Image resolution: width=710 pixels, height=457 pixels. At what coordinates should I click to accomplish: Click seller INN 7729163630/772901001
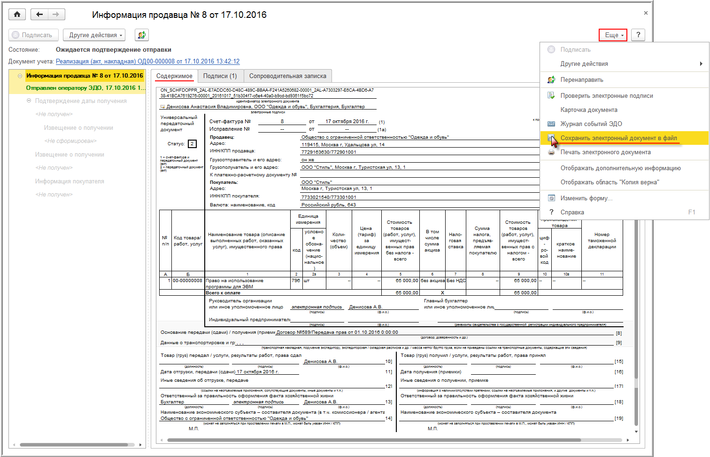point(329,152)
